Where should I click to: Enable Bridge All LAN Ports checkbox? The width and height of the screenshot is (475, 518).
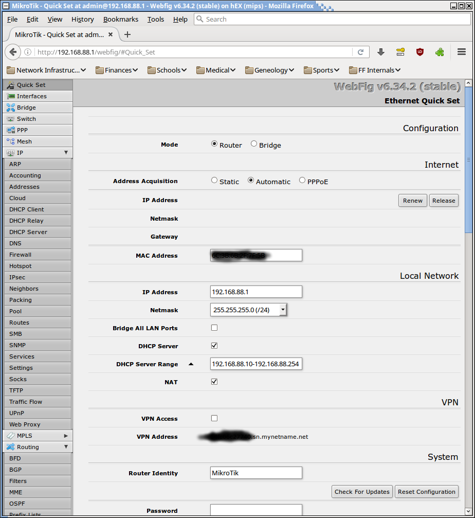click(x=214, y=328)
